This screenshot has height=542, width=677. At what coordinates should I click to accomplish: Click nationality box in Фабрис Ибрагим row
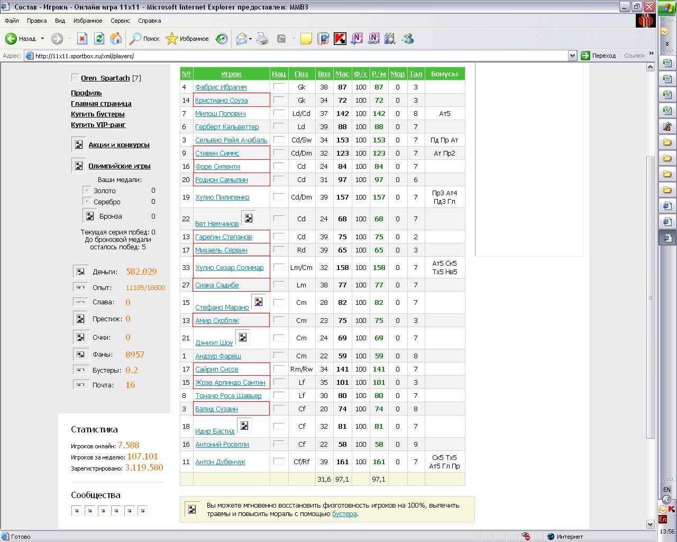click(x=279, y=86)
